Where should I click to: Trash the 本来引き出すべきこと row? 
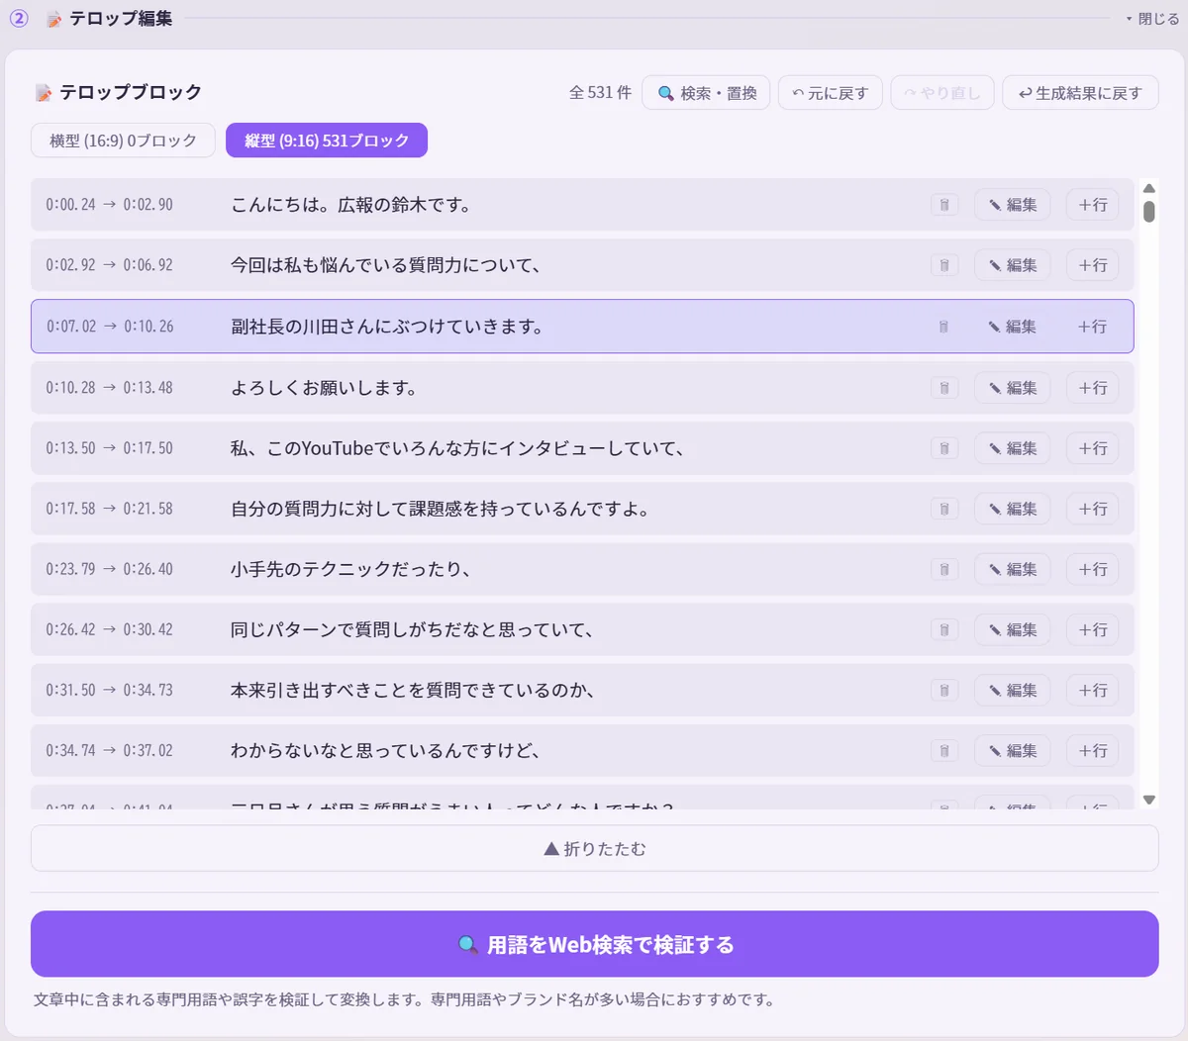[944, 690]
